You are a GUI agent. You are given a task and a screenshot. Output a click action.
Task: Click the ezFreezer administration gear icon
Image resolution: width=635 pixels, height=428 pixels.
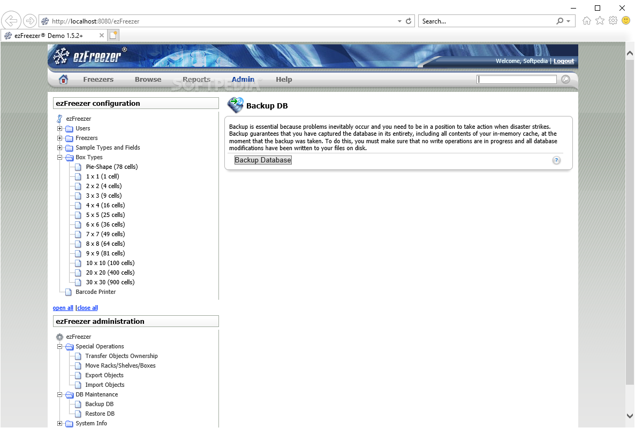pyautogui.click(x=59, y=337)
